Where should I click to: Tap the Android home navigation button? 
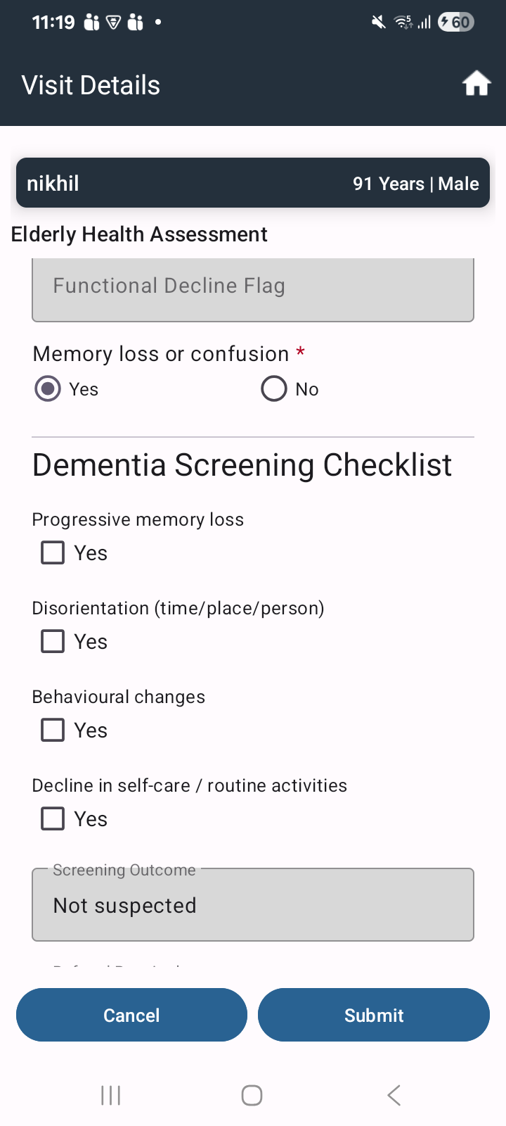pyautogui.click(x=252, y=1095)
